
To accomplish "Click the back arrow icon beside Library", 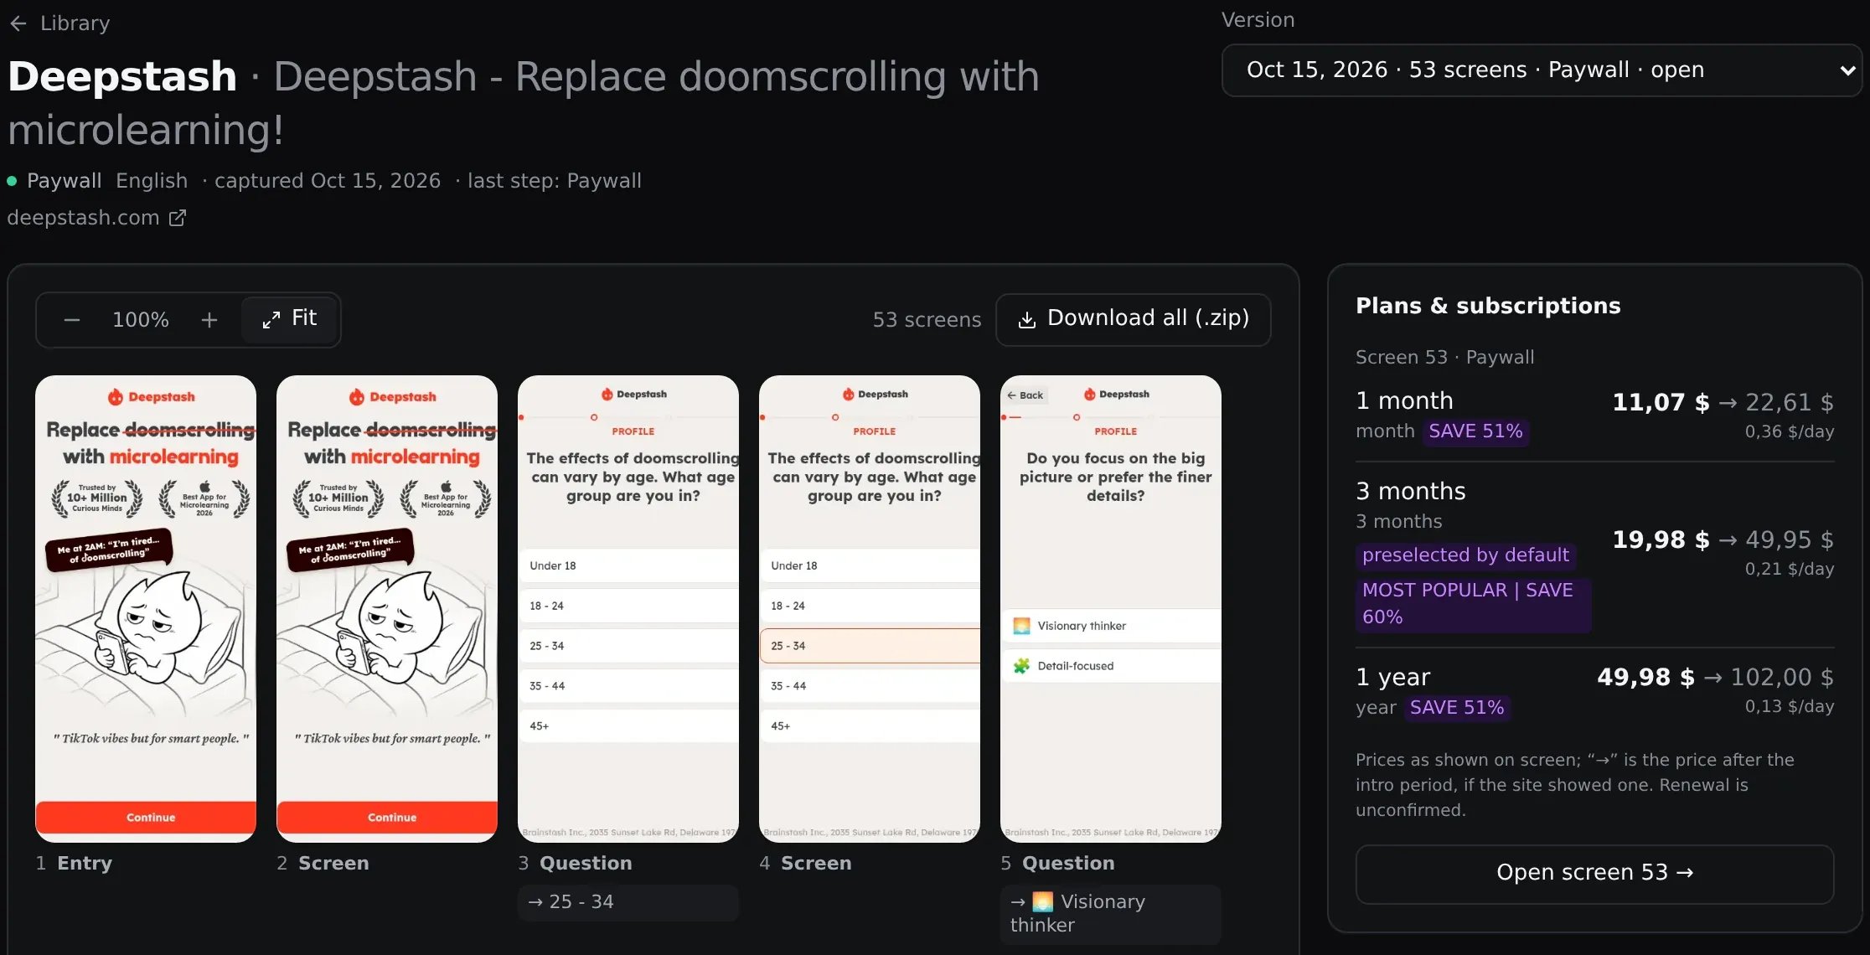I will 18,23.
